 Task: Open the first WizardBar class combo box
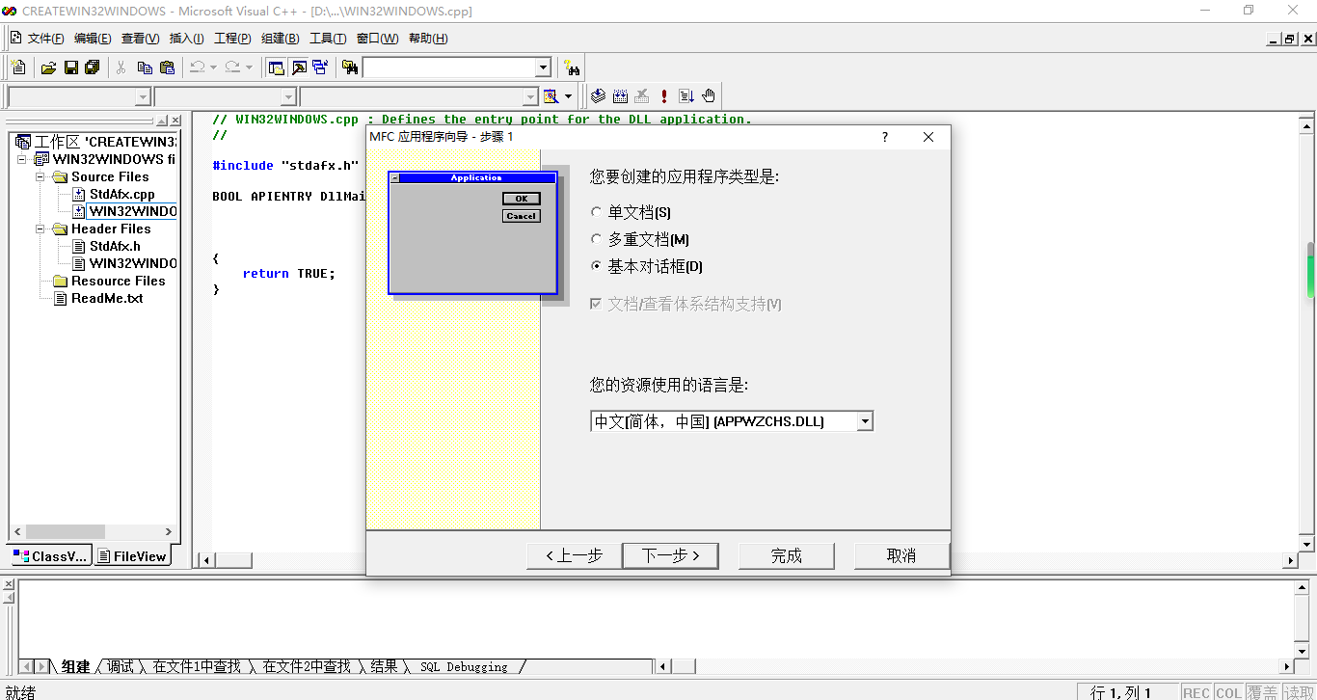[79, 96]
